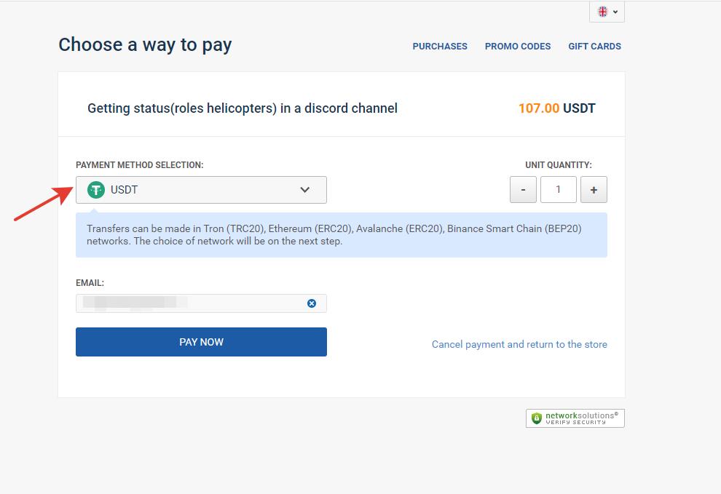This screenshot has height=494, width=721.
Task: Decrease unit quantity with minus button
Action: pyautogui.click(x=523, y=190)
